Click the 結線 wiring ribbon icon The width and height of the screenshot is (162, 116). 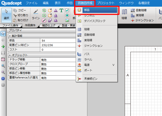click(x=124, y=14)
